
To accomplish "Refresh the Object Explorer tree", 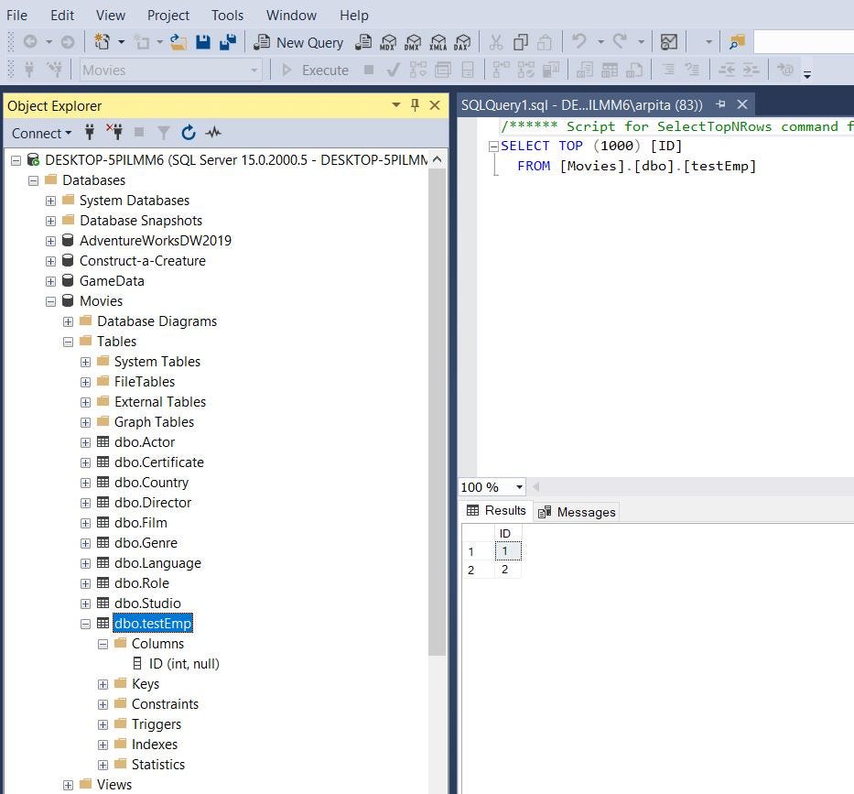I will (189, 133).
